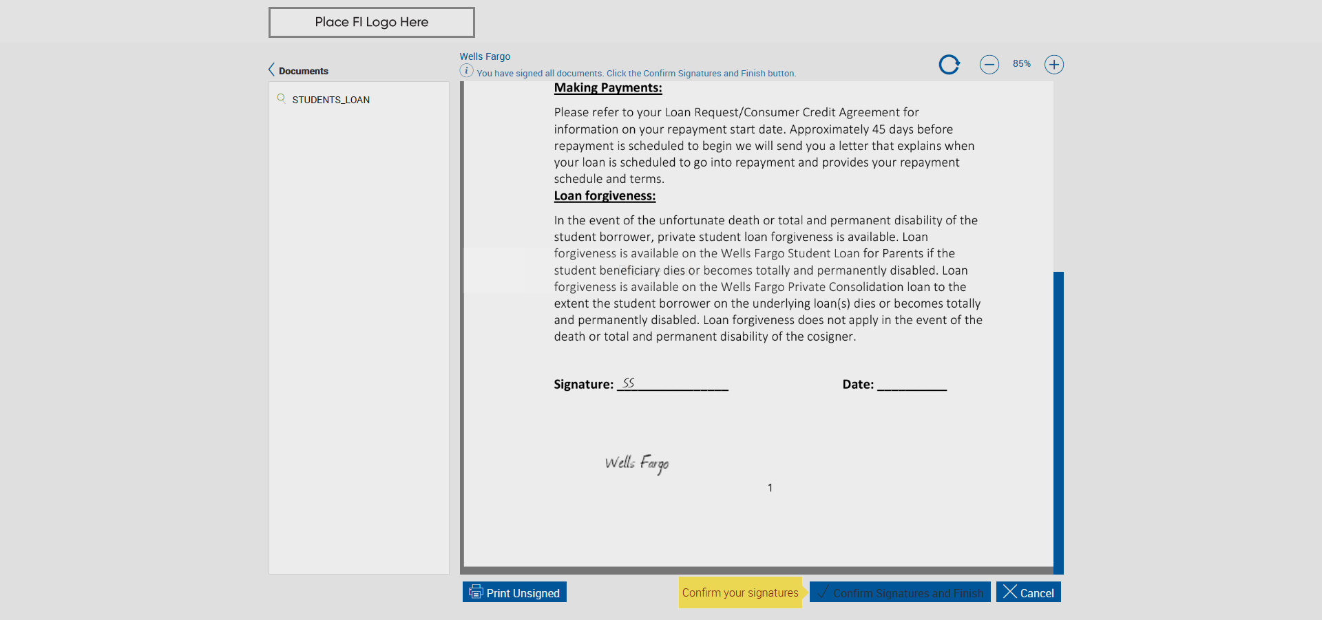Image resolution: width=1322 pixels, height=620 pixels.
Task: Click the Confirm your signatures tooltip
Action: coord(740,592)
